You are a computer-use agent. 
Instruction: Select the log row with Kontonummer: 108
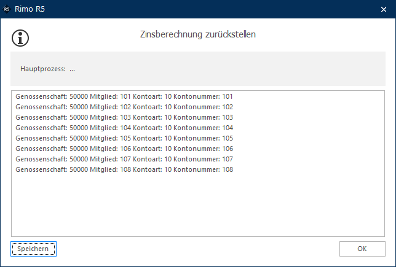pos(124,169)
